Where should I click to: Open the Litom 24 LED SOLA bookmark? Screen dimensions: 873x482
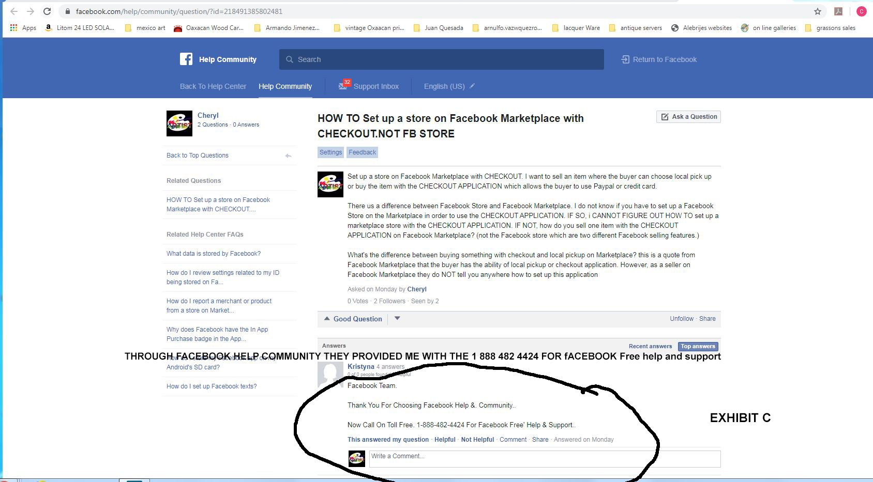point(80,28)
